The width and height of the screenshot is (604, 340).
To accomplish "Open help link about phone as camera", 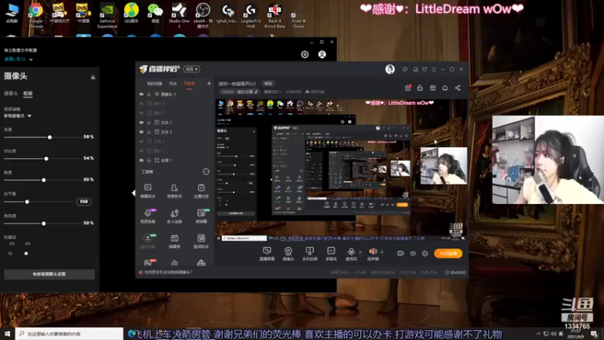I will [x=168, y=272].
